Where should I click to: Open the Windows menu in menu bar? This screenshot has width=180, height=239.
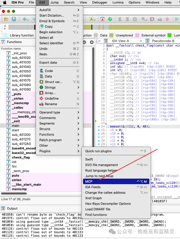152,3
